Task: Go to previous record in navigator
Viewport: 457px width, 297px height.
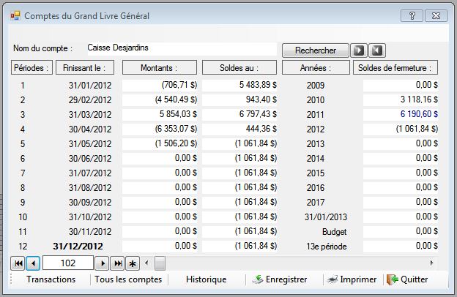Action: (x=33, y=263)
